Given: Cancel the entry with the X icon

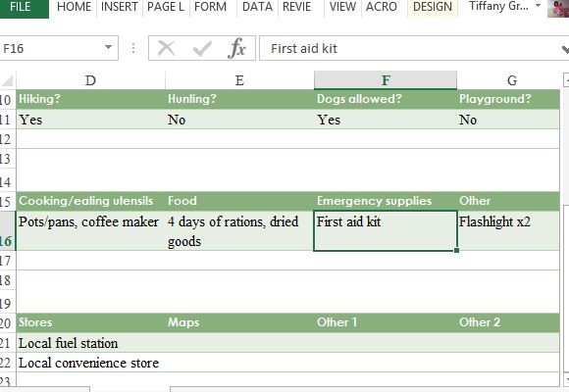Looking at the screenshot, I should [167, 48].
